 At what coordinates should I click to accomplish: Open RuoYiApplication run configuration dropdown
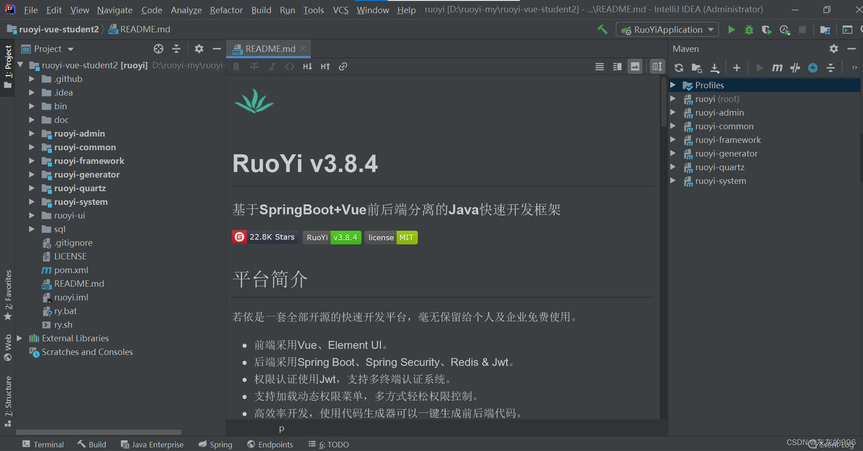[667, 30]
